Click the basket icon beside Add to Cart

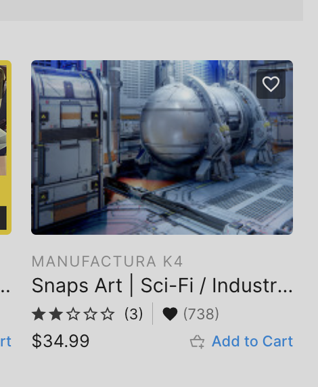[197, 342]
